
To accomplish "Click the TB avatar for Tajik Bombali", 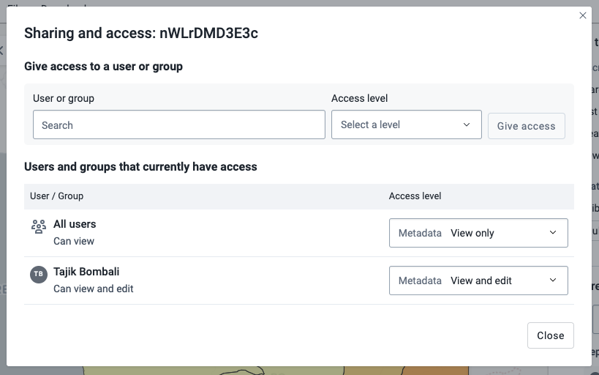I will 39,275.
